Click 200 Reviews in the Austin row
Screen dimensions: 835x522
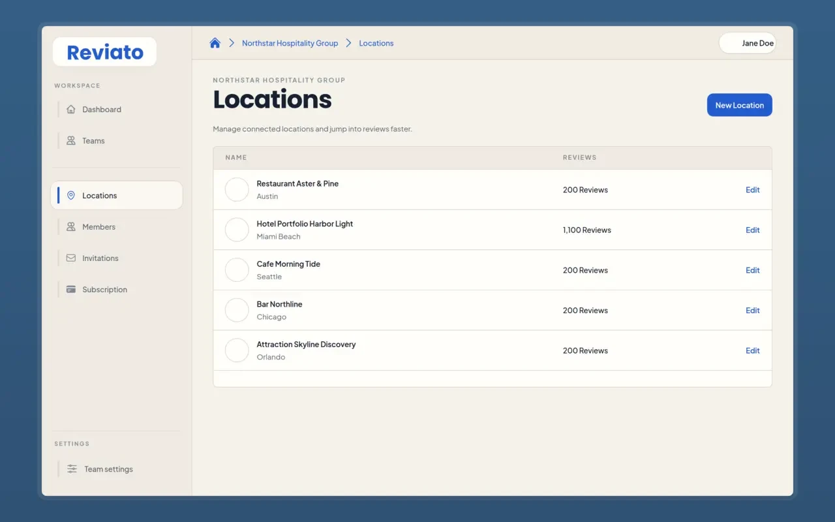coord(585,190)
